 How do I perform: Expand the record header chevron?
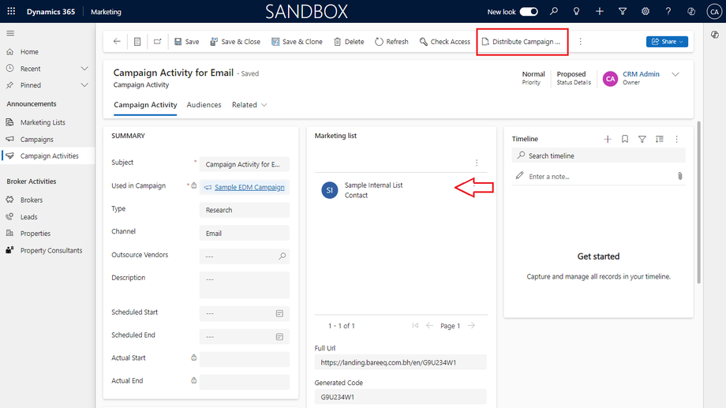pyautogui.click(x=675, y=74)
